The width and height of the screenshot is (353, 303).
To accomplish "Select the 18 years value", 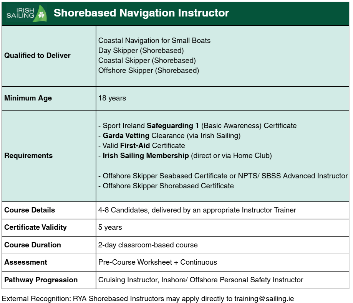I will pyautogui.click(x=112, y=98).
